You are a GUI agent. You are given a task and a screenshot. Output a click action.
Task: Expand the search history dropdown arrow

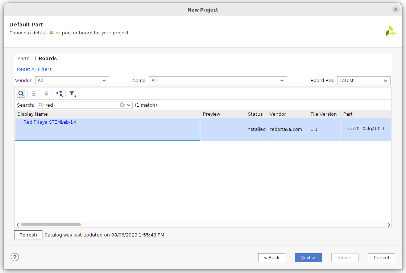tap(129, 105)
